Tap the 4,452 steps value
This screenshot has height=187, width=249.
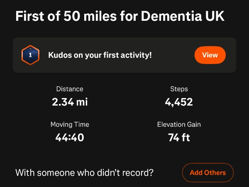click(179, 102)
